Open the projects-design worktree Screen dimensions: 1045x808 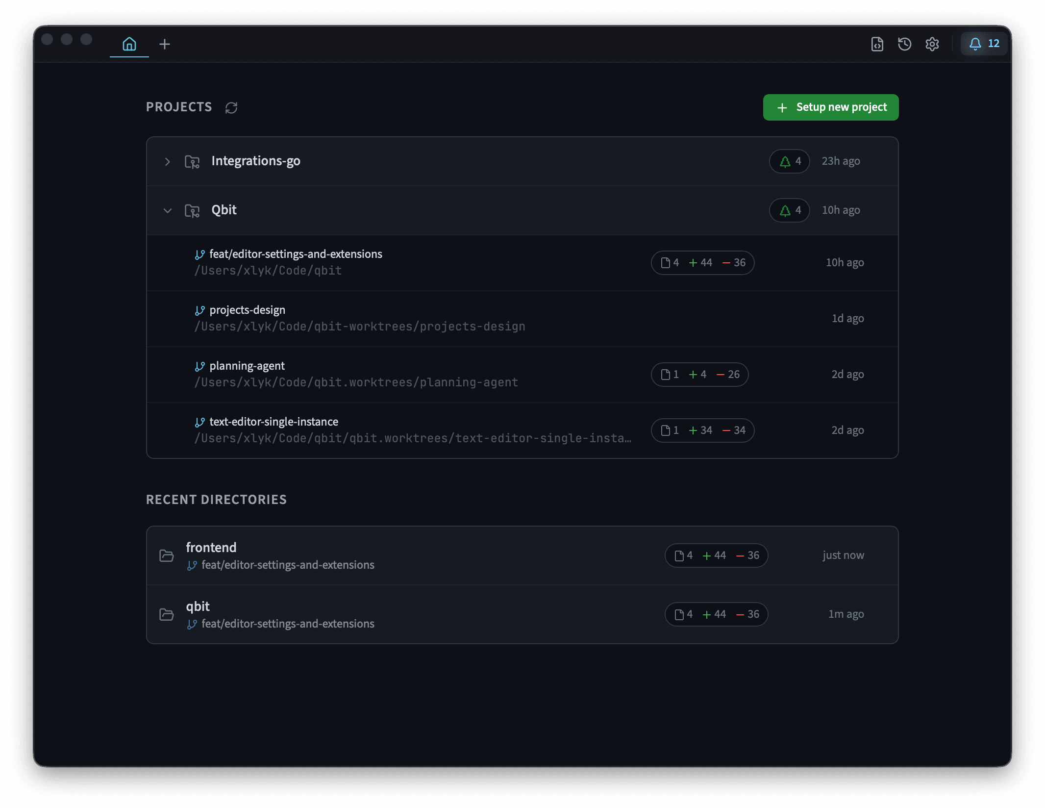coord(522,319)
